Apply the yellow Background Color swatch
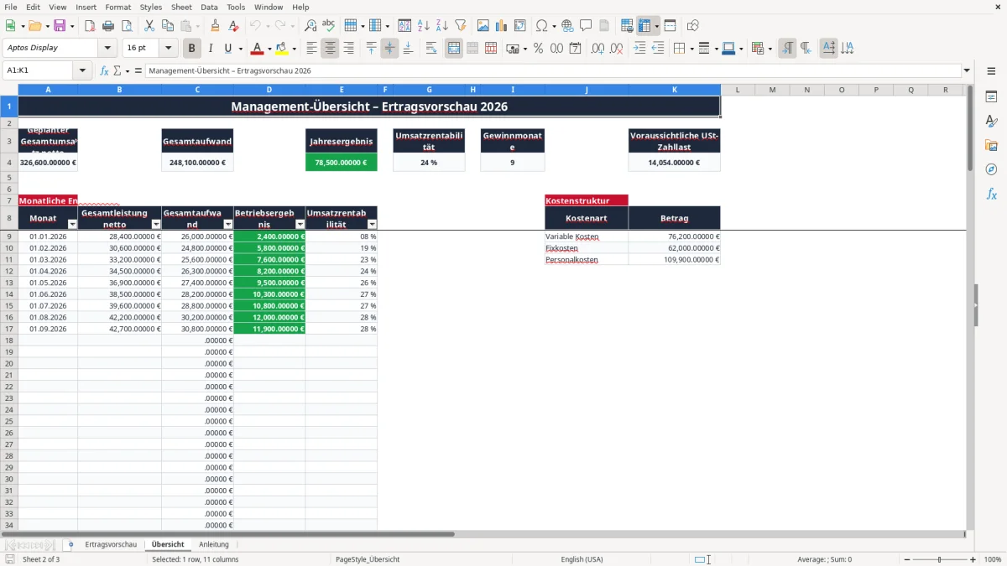 [x=281, y=49]
